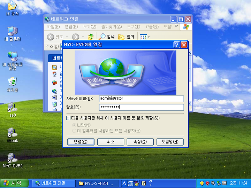Click the 폴더 folders toolbar button
Viewport: 251px width, 188px height.
(x=126, y=37)
